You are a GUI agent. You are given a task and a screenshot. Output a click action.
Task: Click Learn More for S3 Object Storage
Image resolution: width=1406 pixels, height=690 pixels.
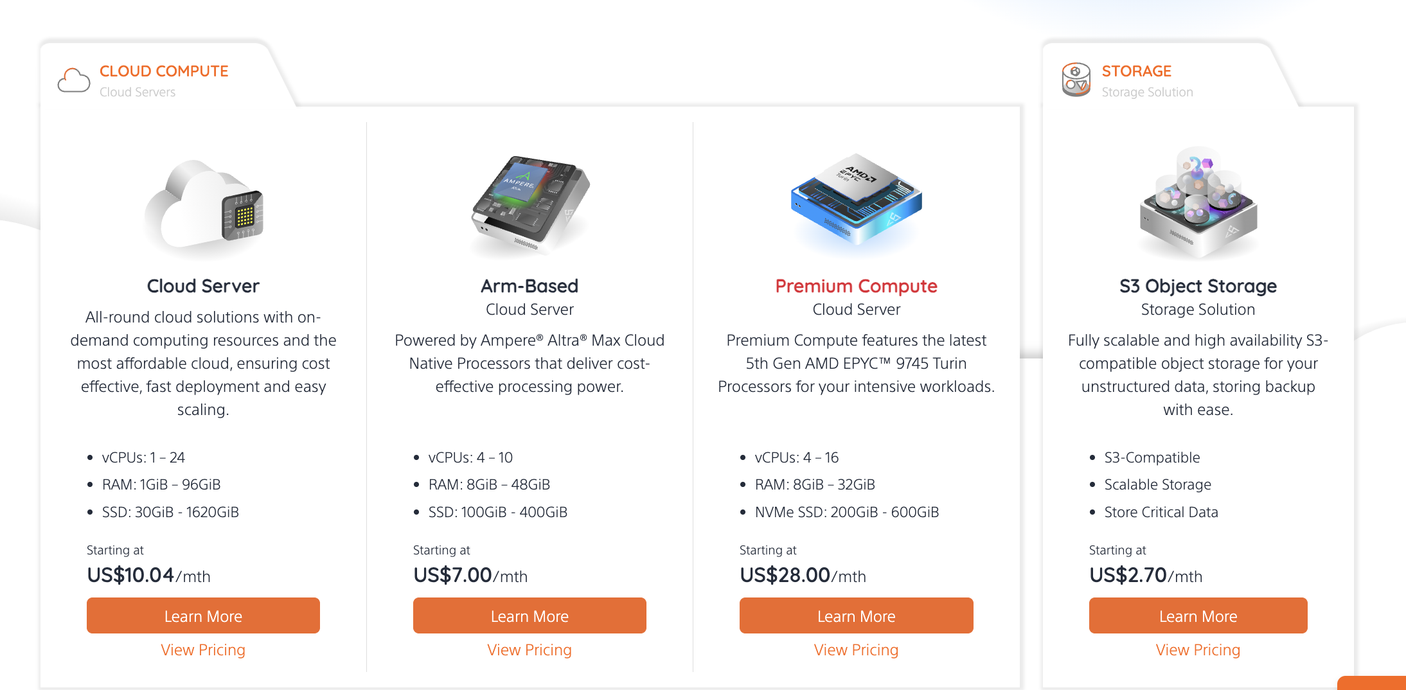(x=1198, y=615)
